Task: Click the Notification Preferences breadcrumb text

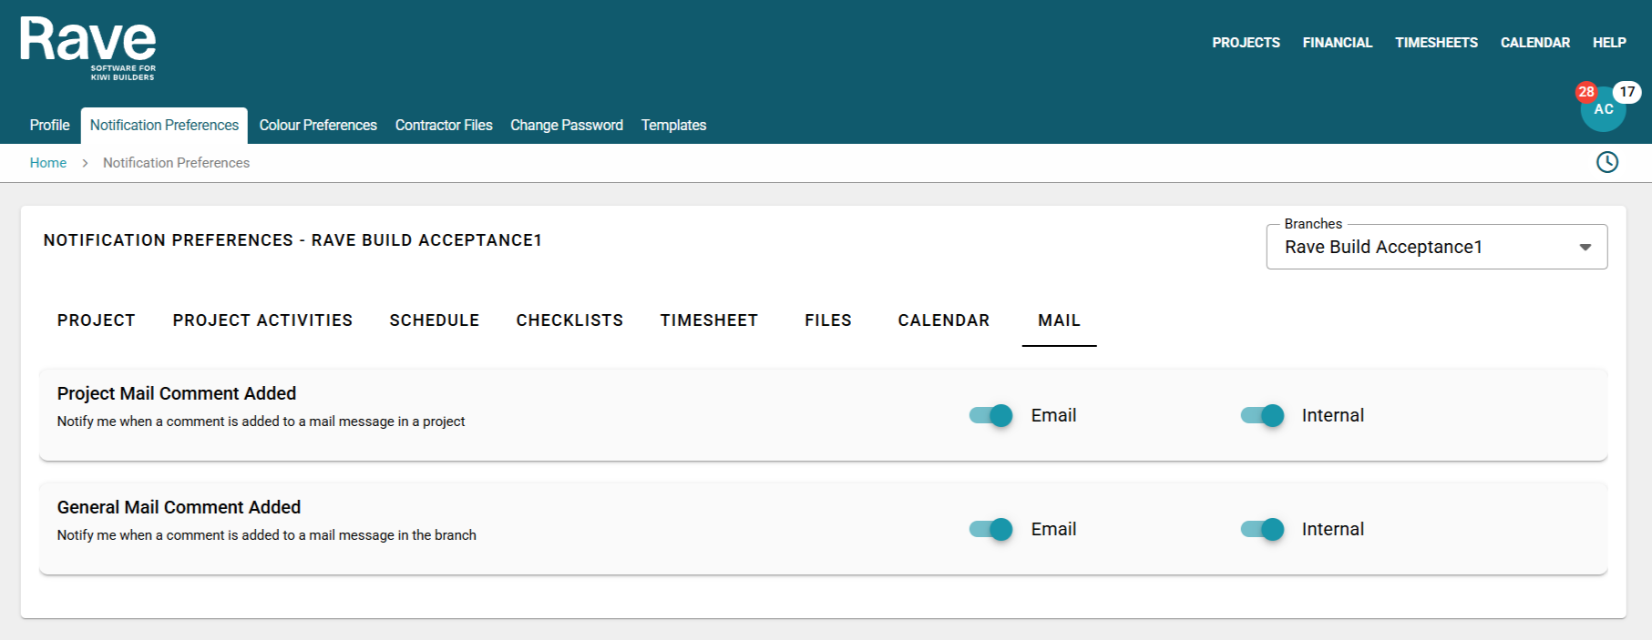Action: (176, 163)
